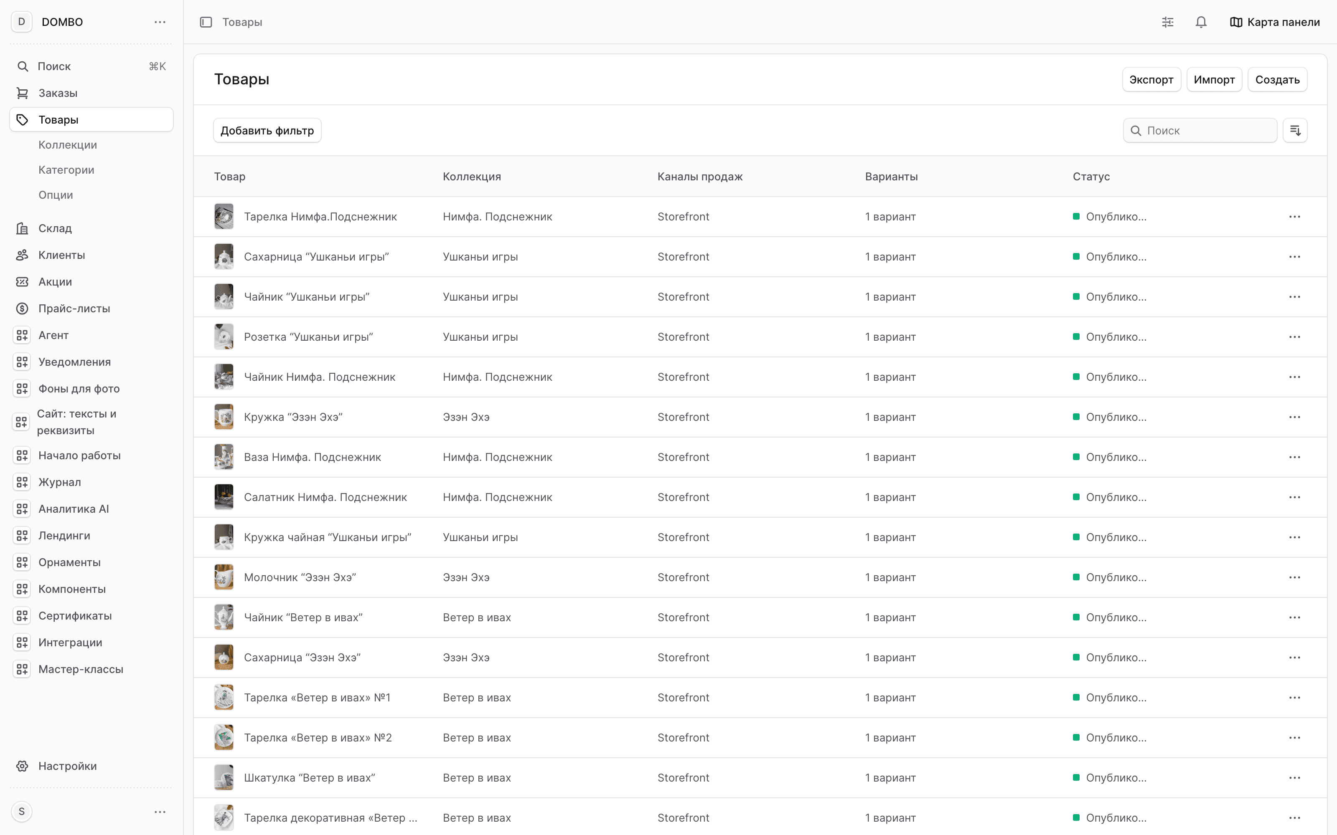The image size is (1337, 835).
Task: Open the user S account options menu
Action: (x=160, y=812)
